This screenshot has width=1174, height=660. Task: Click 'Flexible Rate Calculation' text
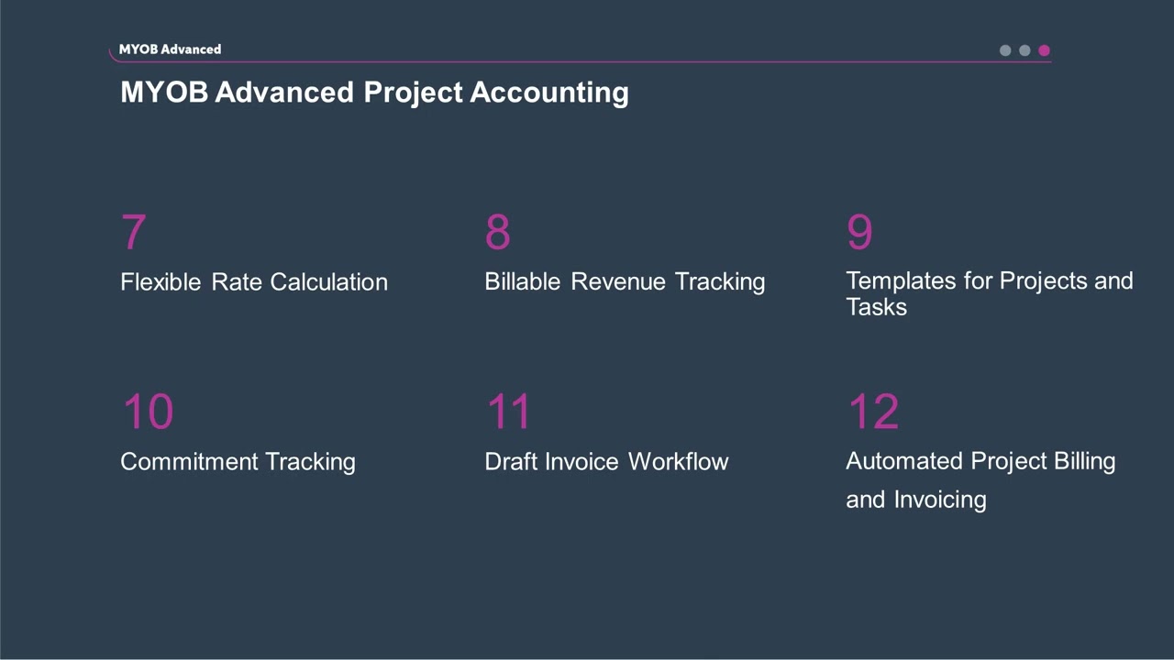(x=254, y=281)
